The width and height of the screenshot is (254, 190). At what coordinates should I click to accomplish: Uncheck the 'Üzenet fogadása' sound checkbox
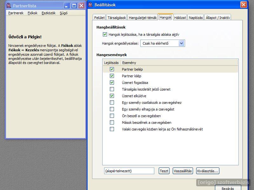pyautogui.click(x=112, y=82)
